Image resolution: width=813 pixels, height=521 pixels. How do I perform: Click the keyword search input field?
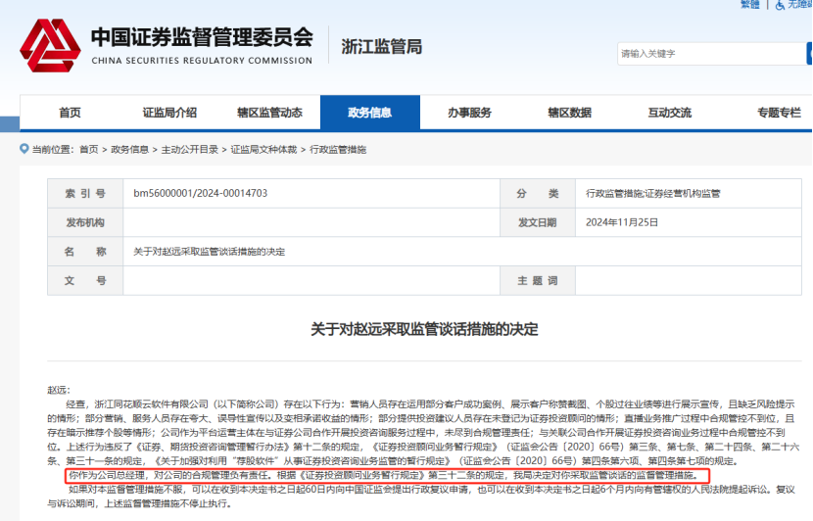711,54
